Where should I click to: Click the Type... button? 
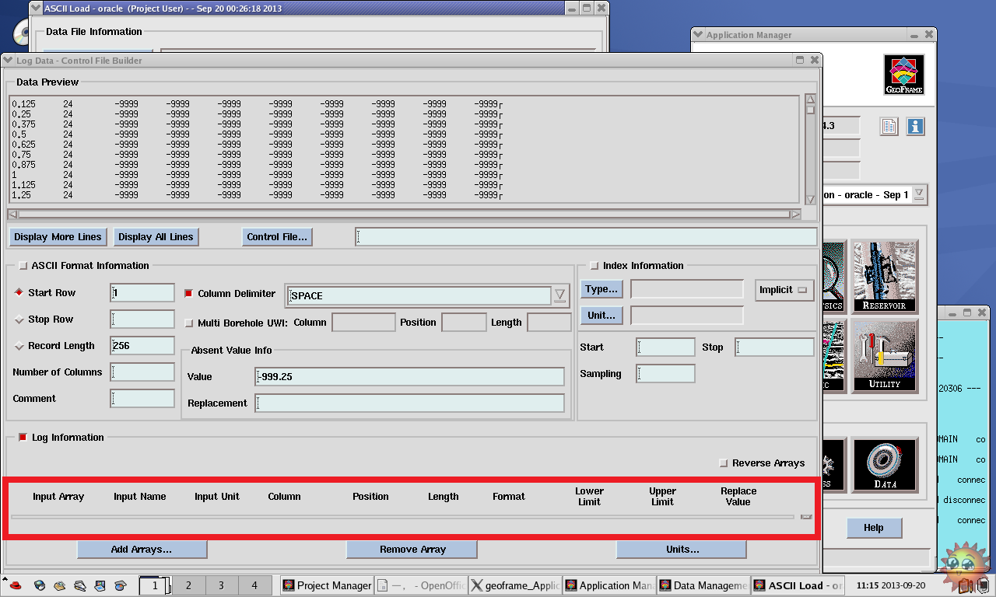coord(601,289)
